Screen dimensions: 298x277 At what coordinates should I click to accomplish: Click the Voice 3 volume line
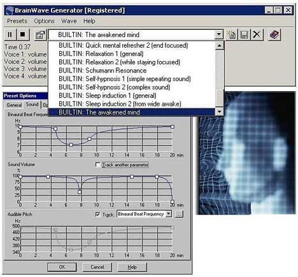(25, 69)
